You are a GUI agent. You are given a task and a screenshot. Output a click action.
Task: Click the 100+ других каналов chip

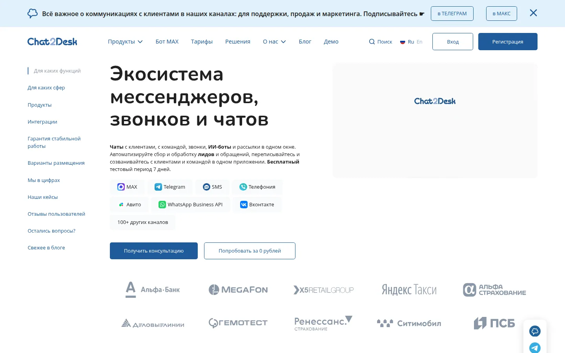143,222
